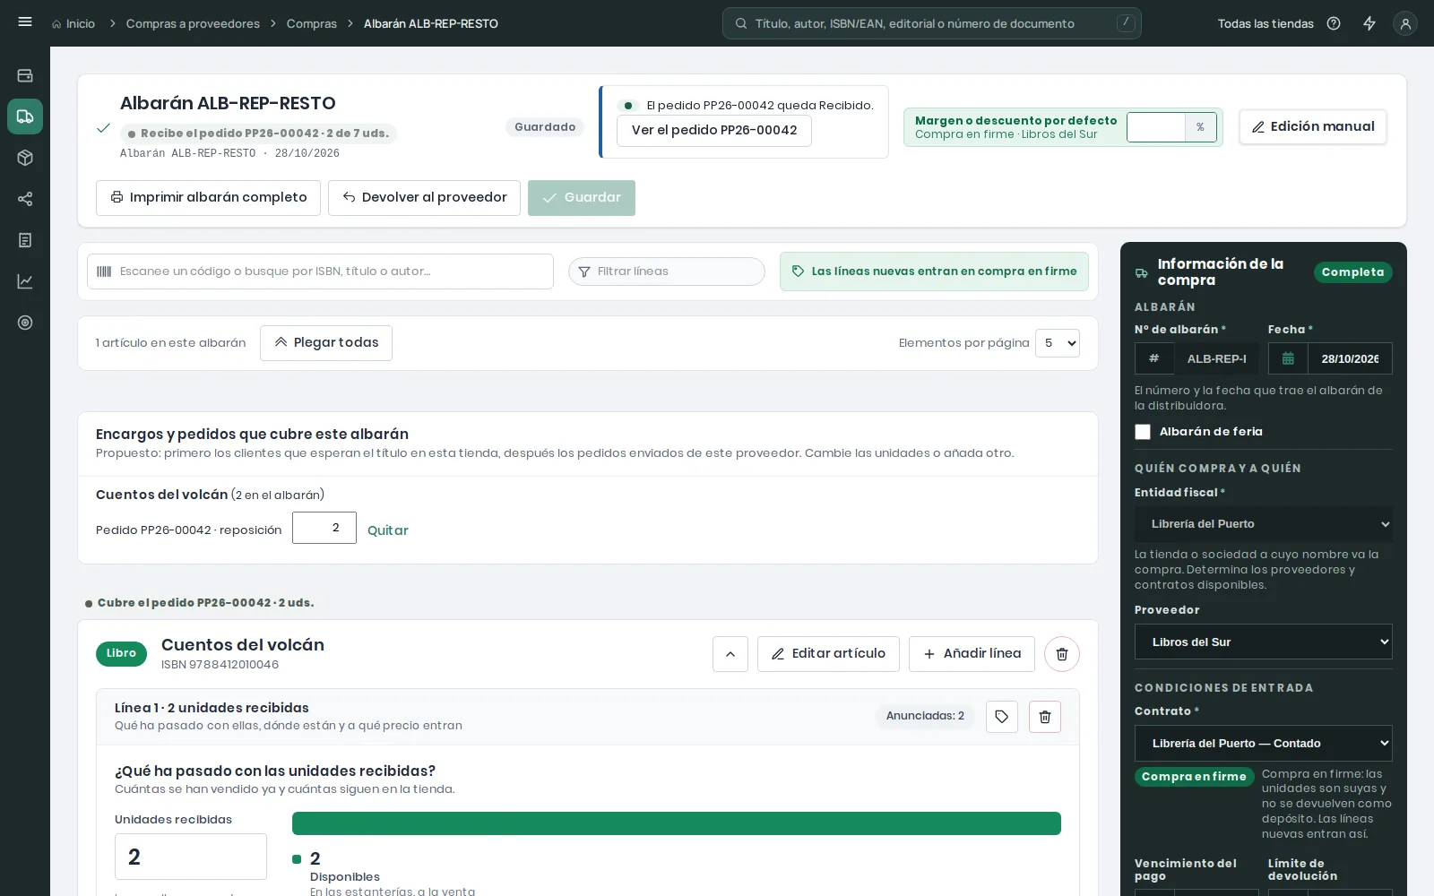Toggle the Albarán de feria checkbox
This screenshot has width=1434, height=896.
[x=1143, y=432]
